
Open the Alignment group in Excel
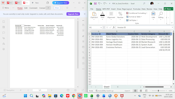(x=111, y=16)
